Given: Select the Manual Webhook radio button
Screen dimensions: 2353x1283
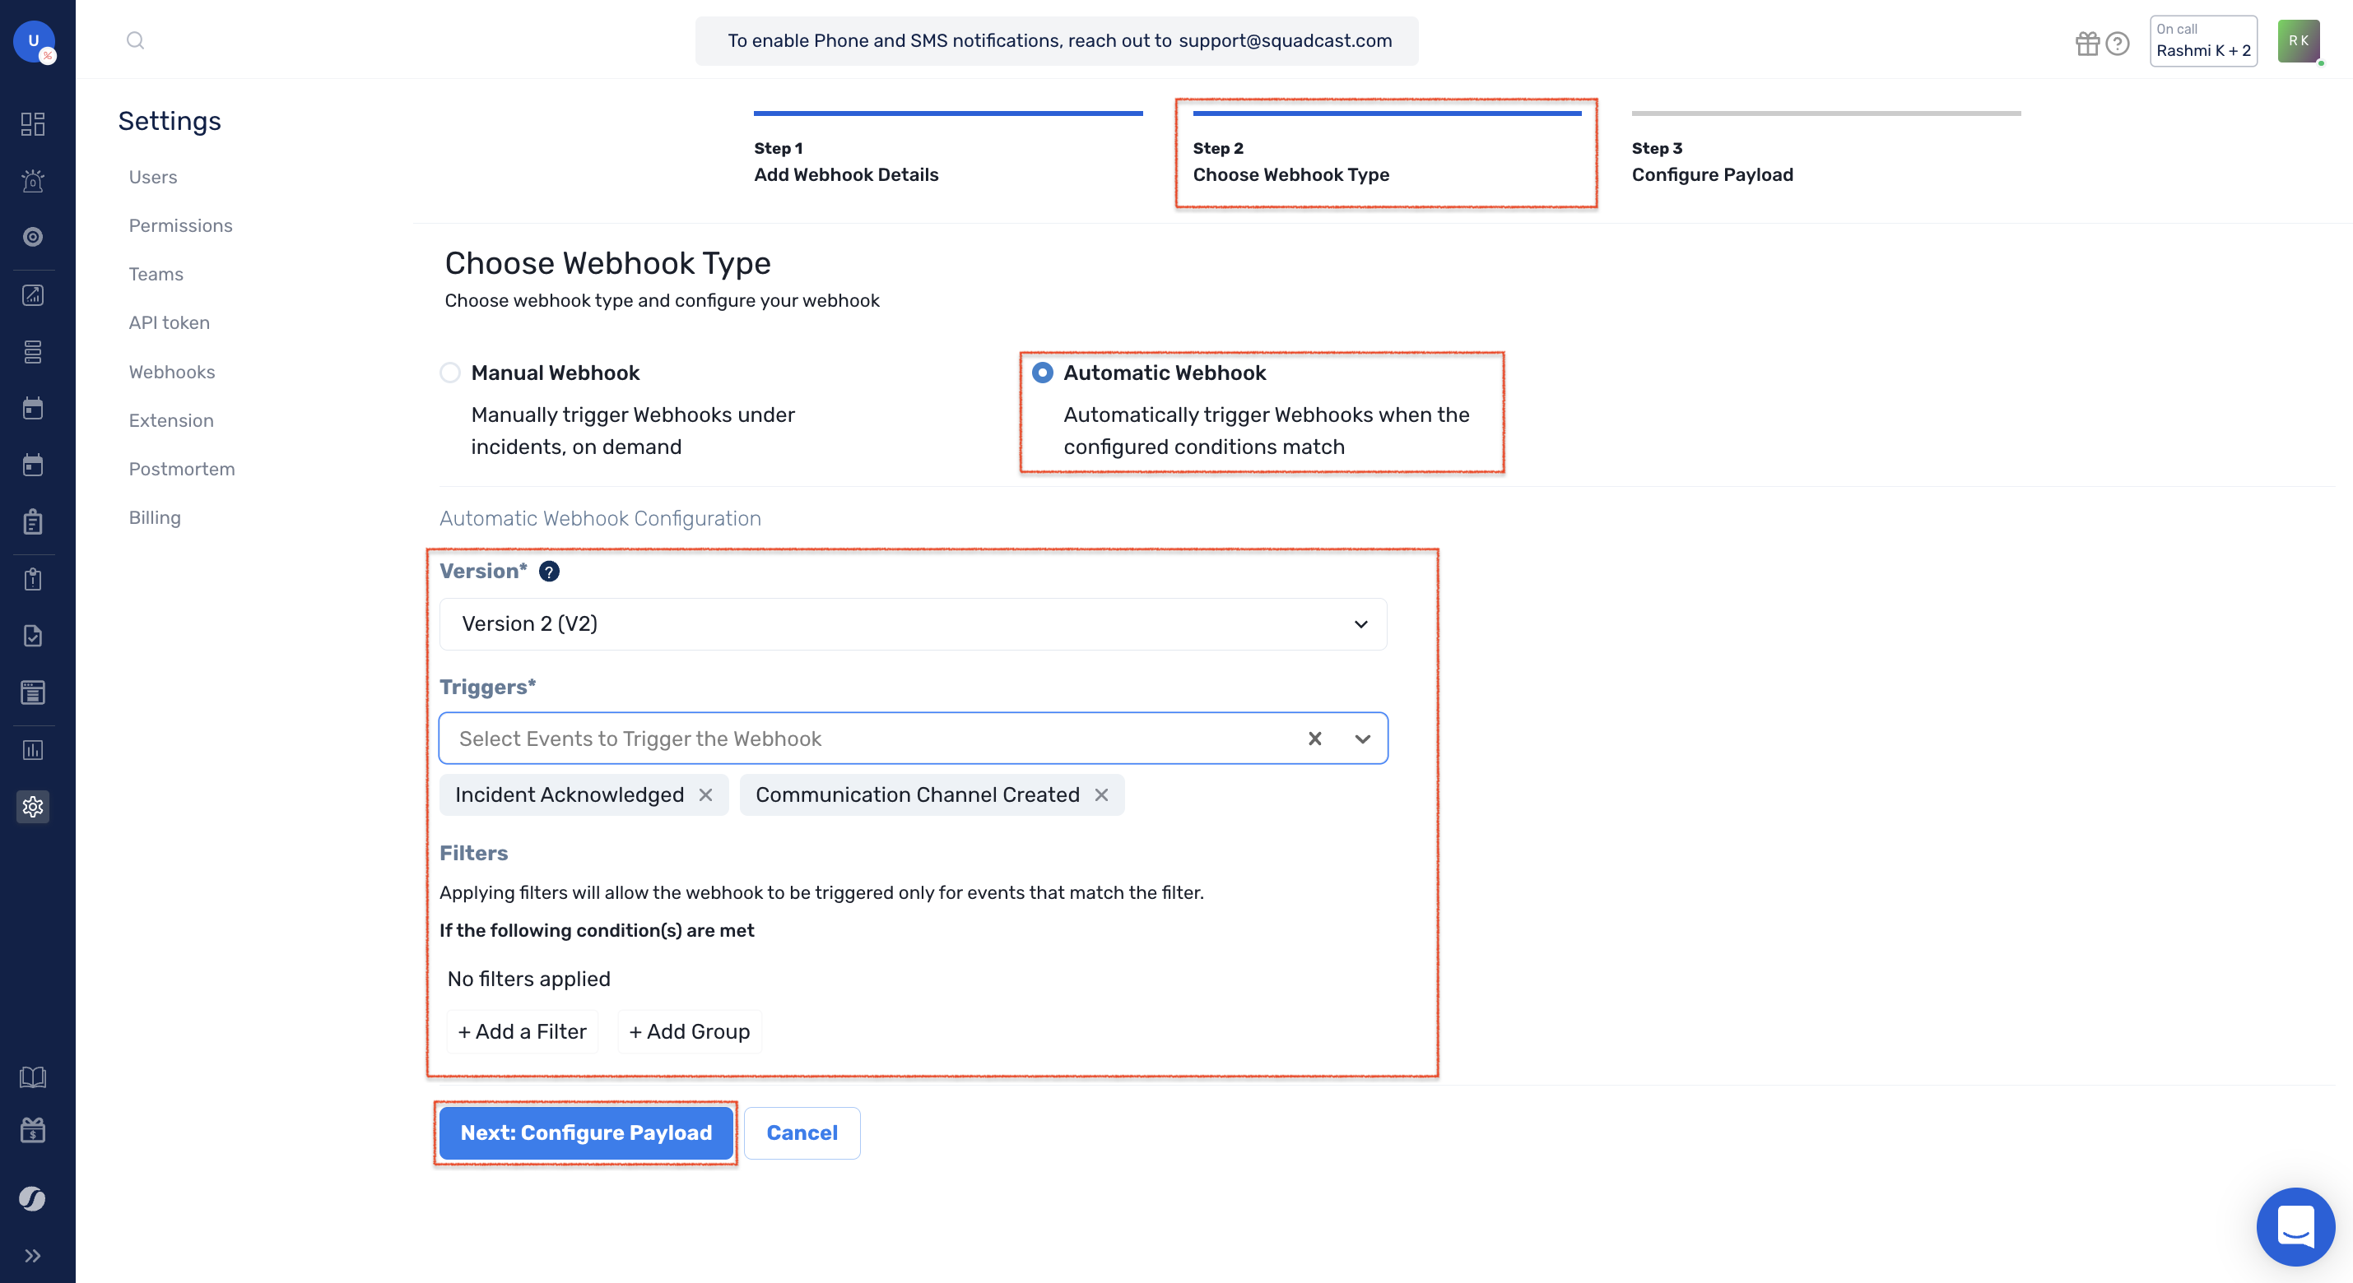Looking at the screenshot, I should pyautogui.click(x=449, y=373).
